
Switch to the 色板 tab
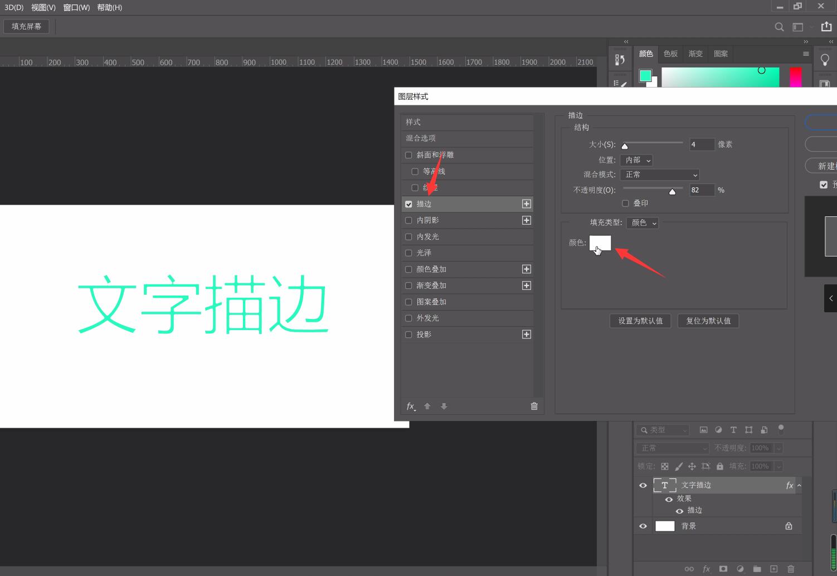pos(671,54)
